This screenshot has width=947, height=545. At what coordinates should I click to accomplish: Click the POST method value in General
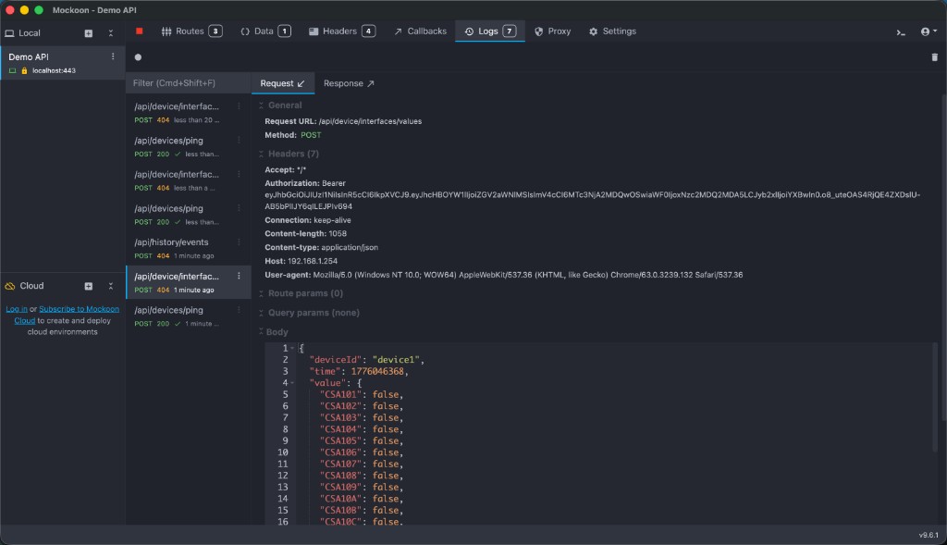pyautogui.click(x=311, y=135)
